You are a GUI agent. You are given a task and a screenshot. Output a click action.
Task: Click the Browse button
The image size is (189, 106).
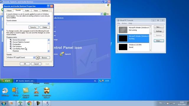point(45,58)
